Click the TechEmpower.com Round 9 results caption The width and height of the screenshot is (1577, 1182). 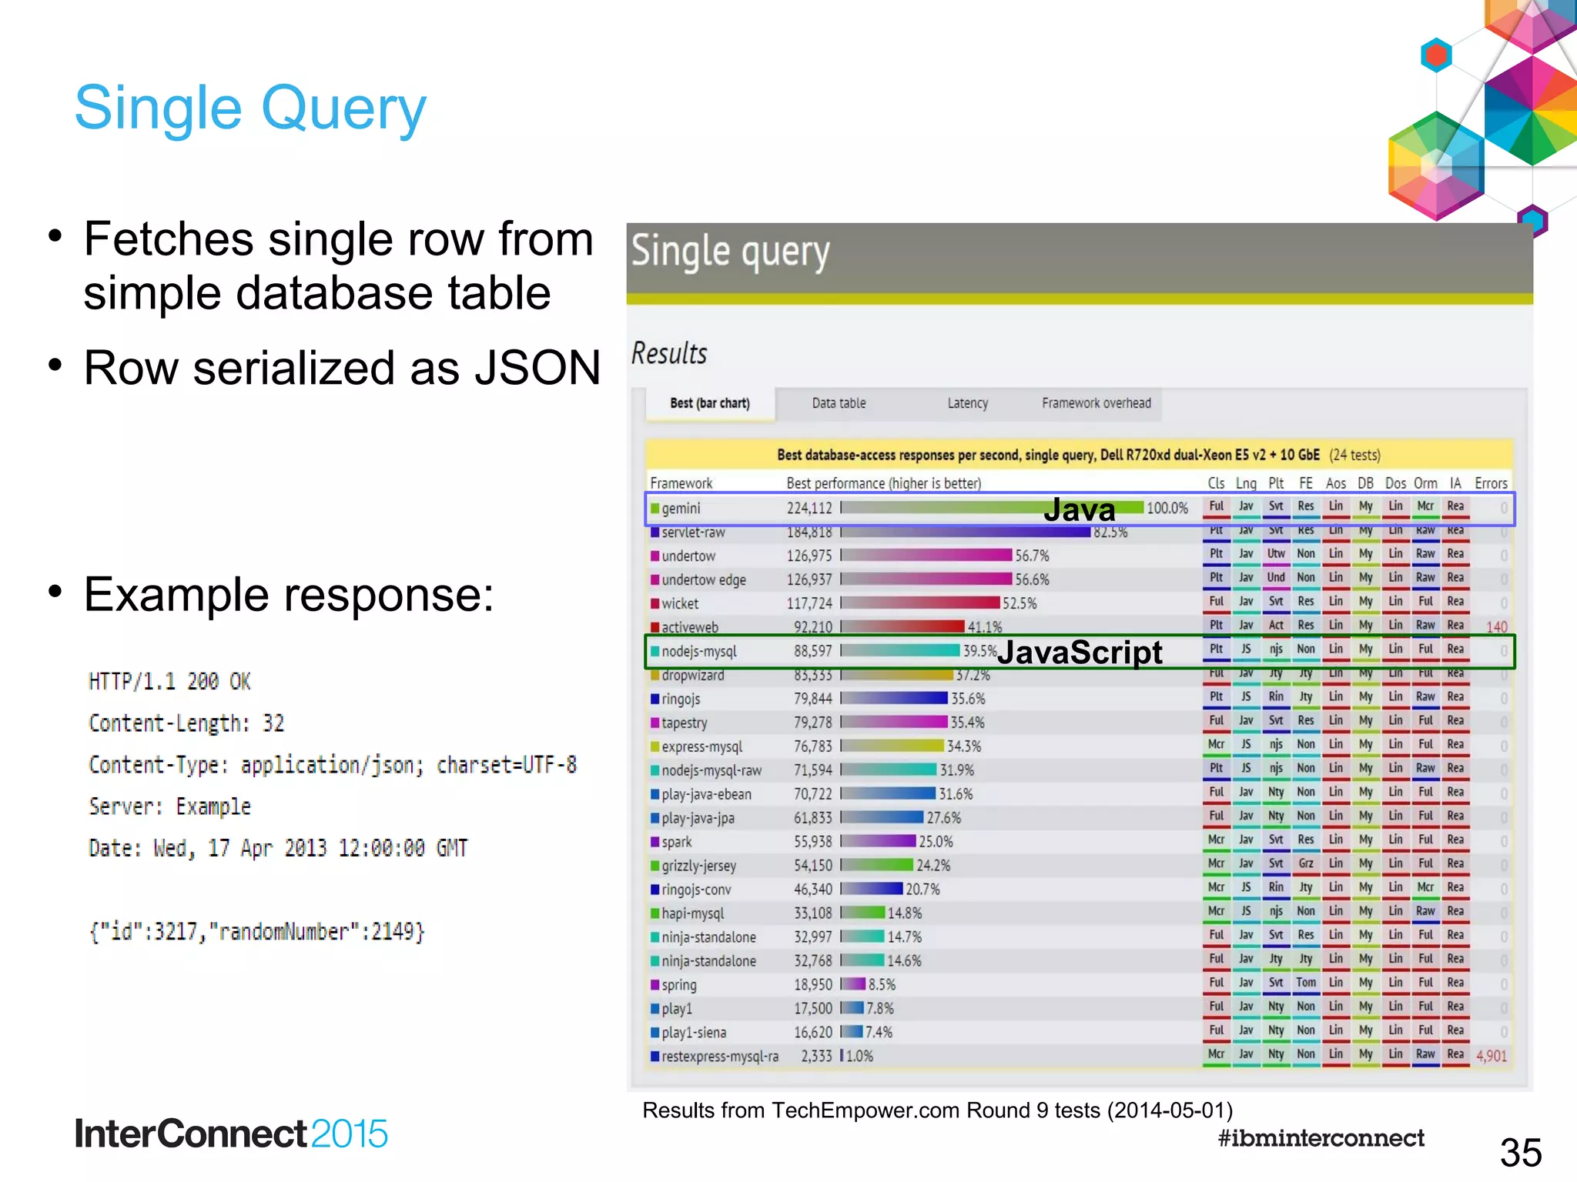tap(938, 1110)
